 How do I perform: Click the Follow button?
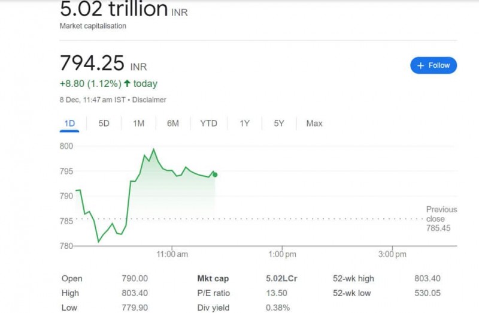pos(433,65)
